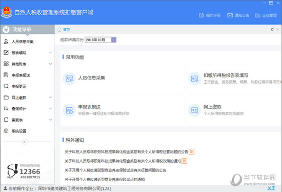Click the 12366 hotline headset icon

point(12,171)
